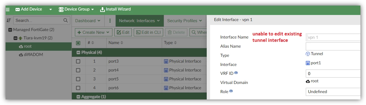Focus the Alias Name input field
Image resolution: width=366 pixels, height=105 pixels.
333,46
